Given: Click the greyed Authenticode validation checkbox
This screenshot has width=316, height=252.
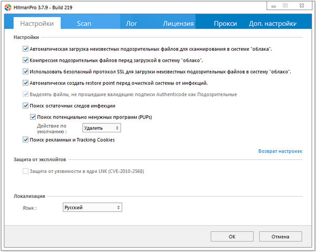Looking at the screenshot, I should (x=25, y=94).
